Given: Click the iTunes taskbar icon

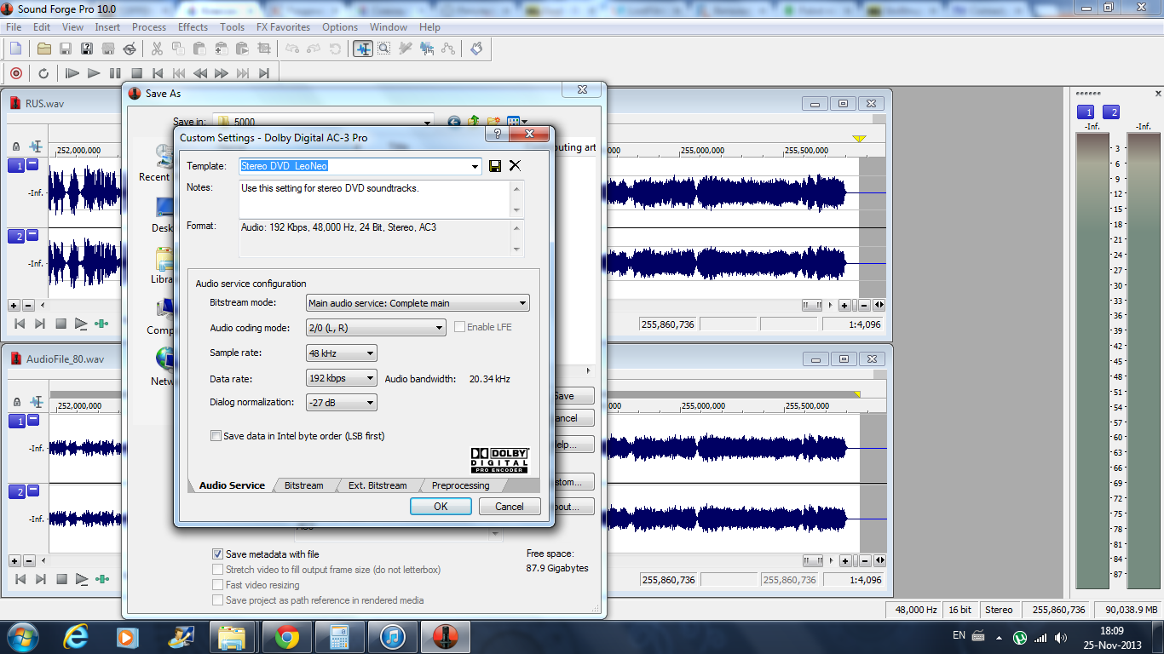Looking at the screenshot, I should click(392, 637).
